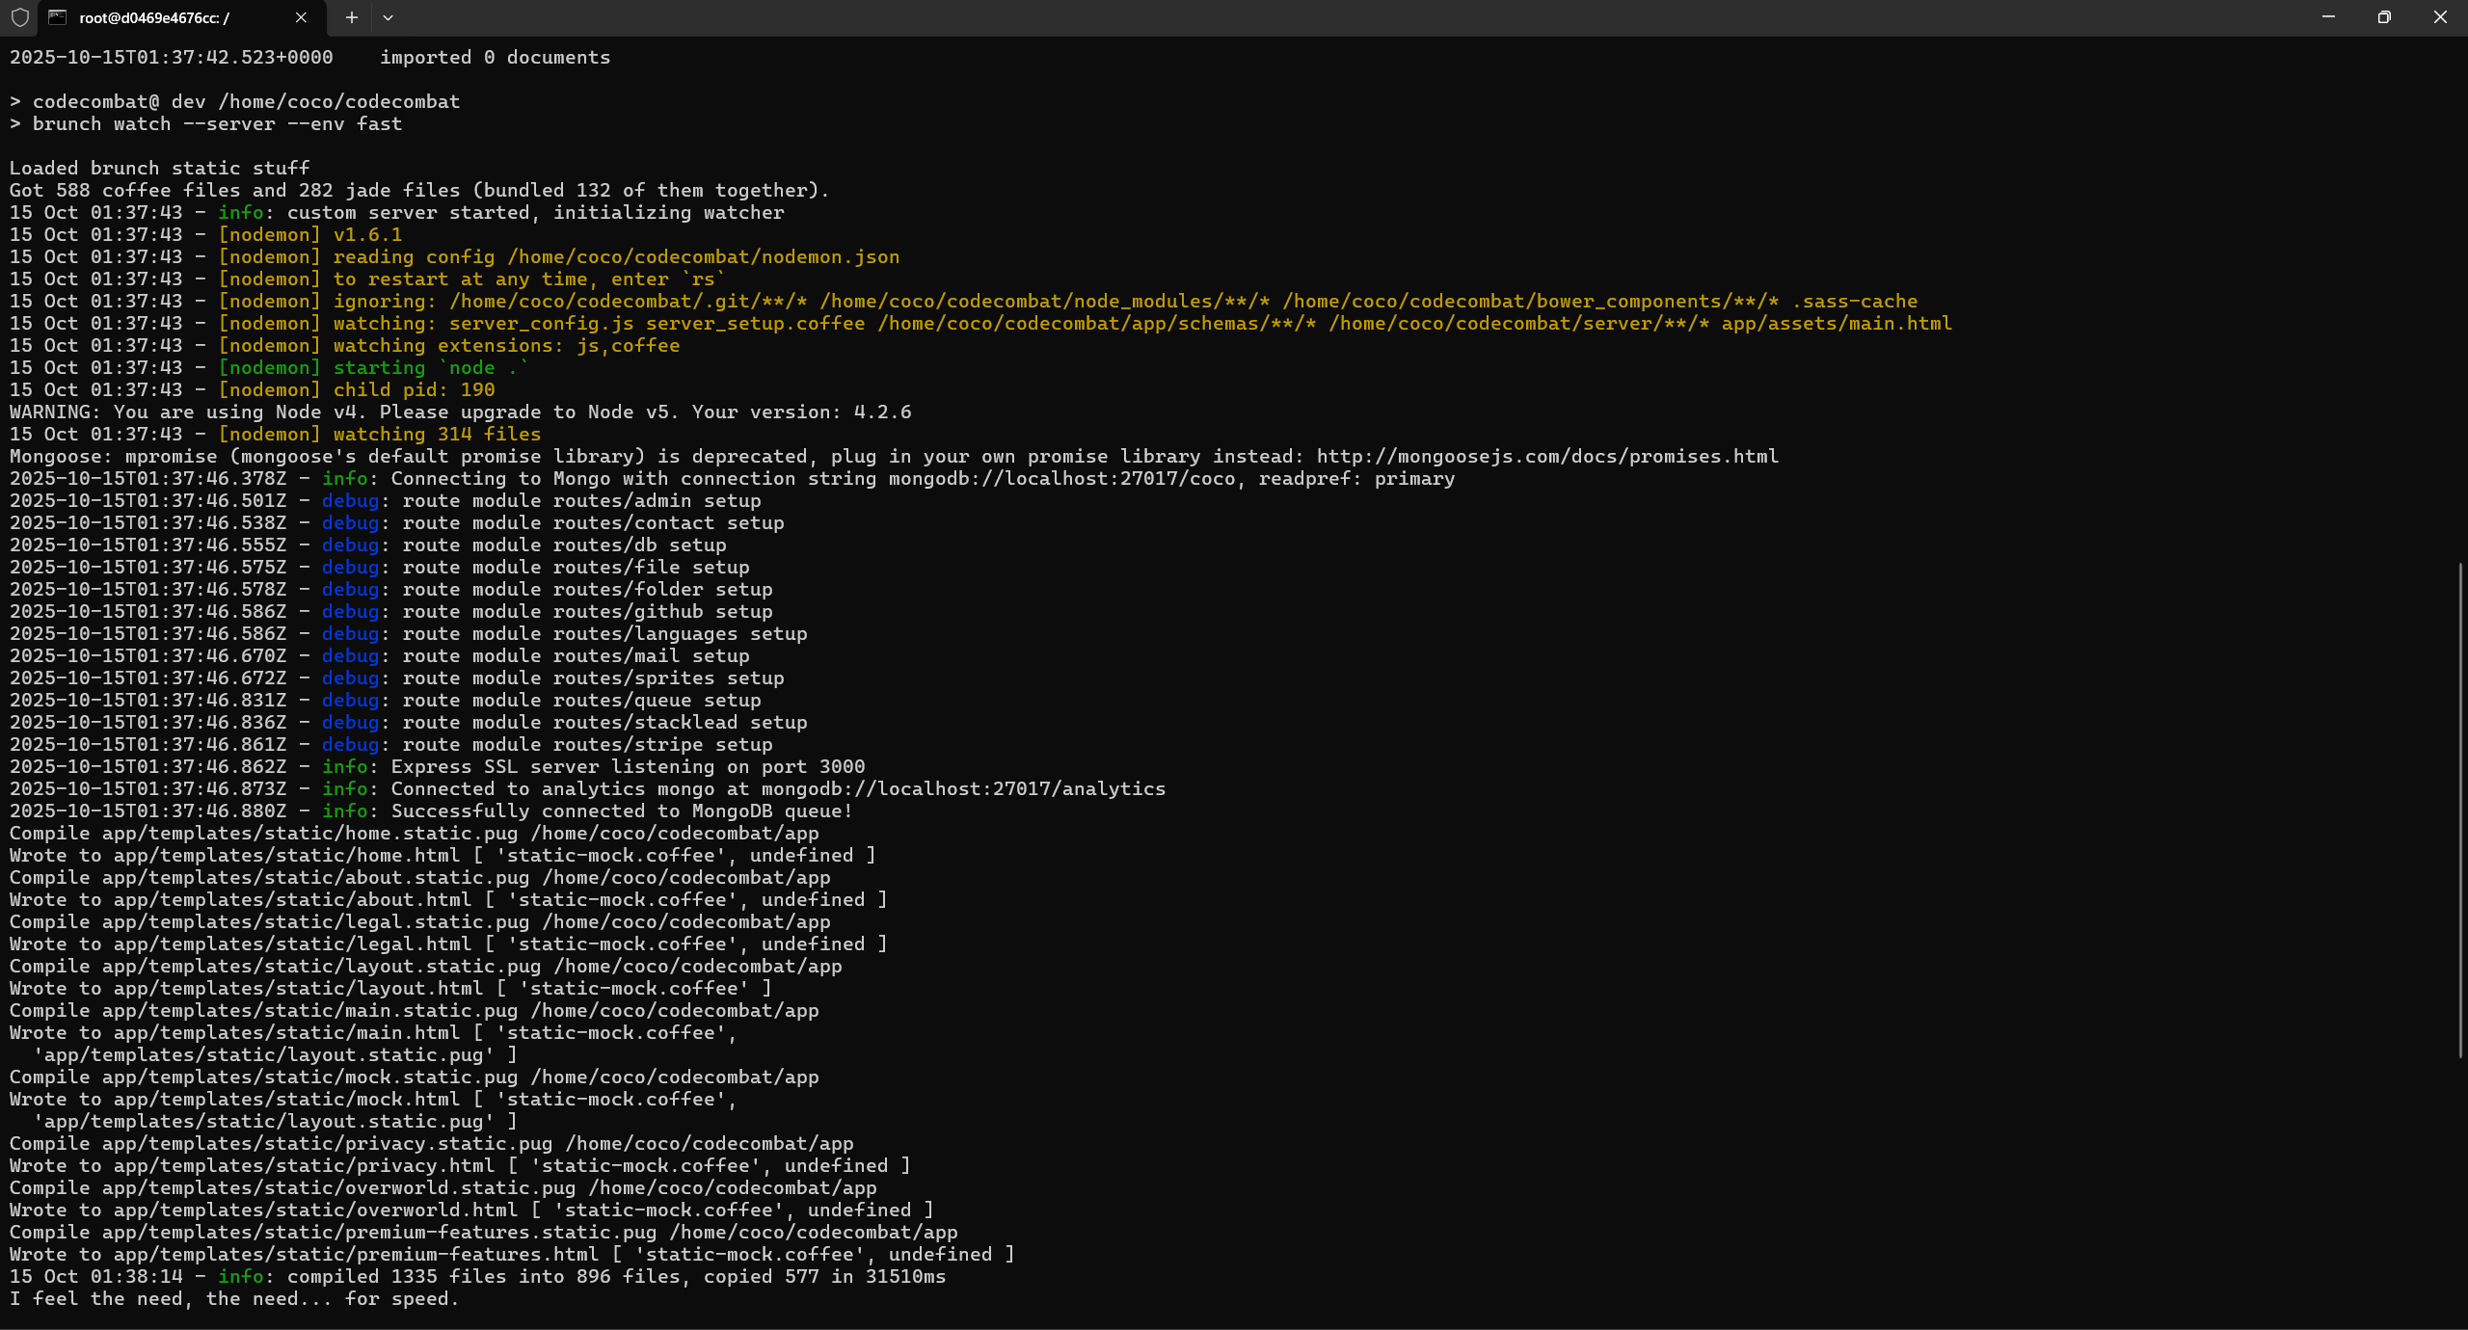Screen dimensions: 2468x1330
Task: Click the compiled 1335 files info line
Action: (477, 1276)
